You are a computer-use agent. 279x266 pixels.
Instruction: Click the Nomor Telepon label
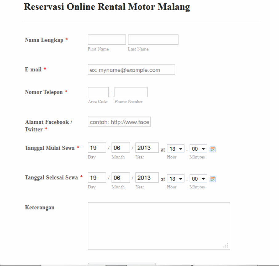pyautogui.click(x=44, y=92)
